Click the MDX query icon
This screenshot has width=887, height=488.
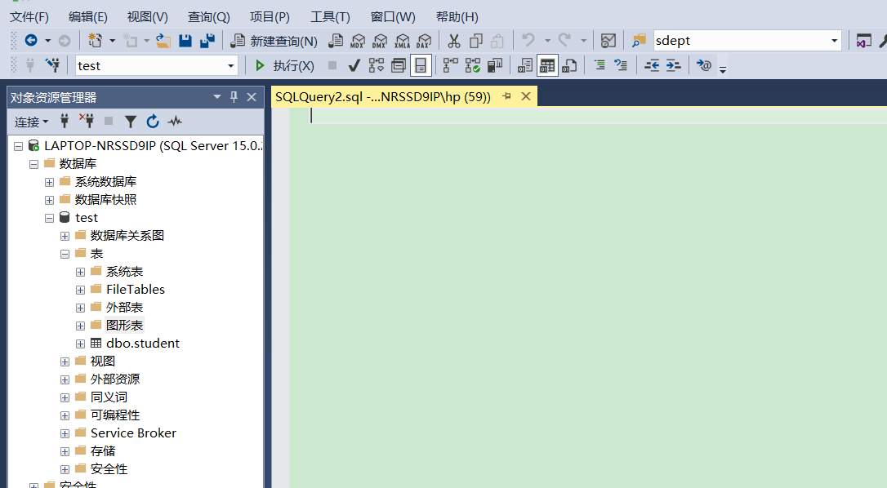pos(358,41)
